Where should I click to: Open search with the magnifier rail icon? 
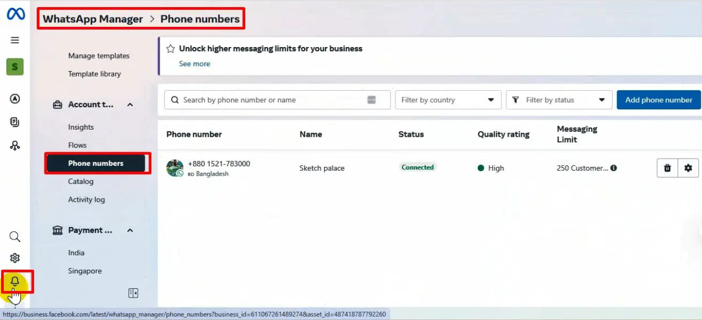pyautogui.click(x=15, y=237)
